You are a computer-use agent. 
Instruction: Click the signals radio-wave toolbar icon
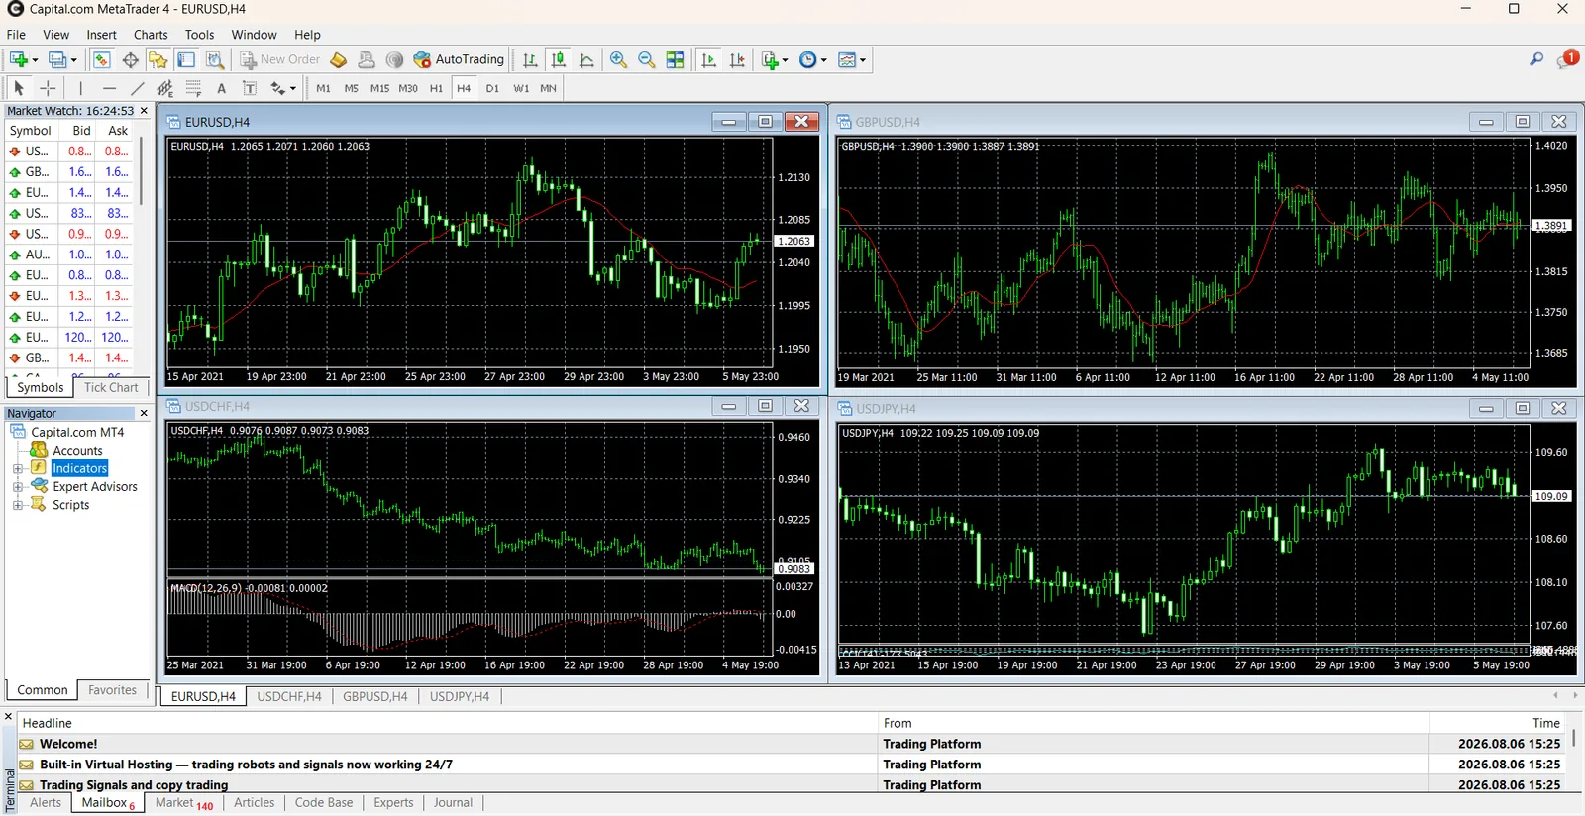tap(395, 60)
